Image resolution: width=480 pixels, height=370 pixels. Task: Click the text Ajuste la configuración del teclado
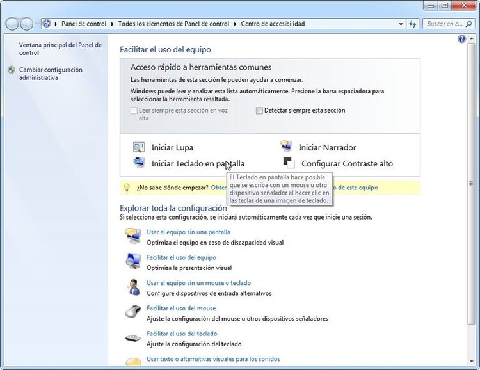[194, 344]
